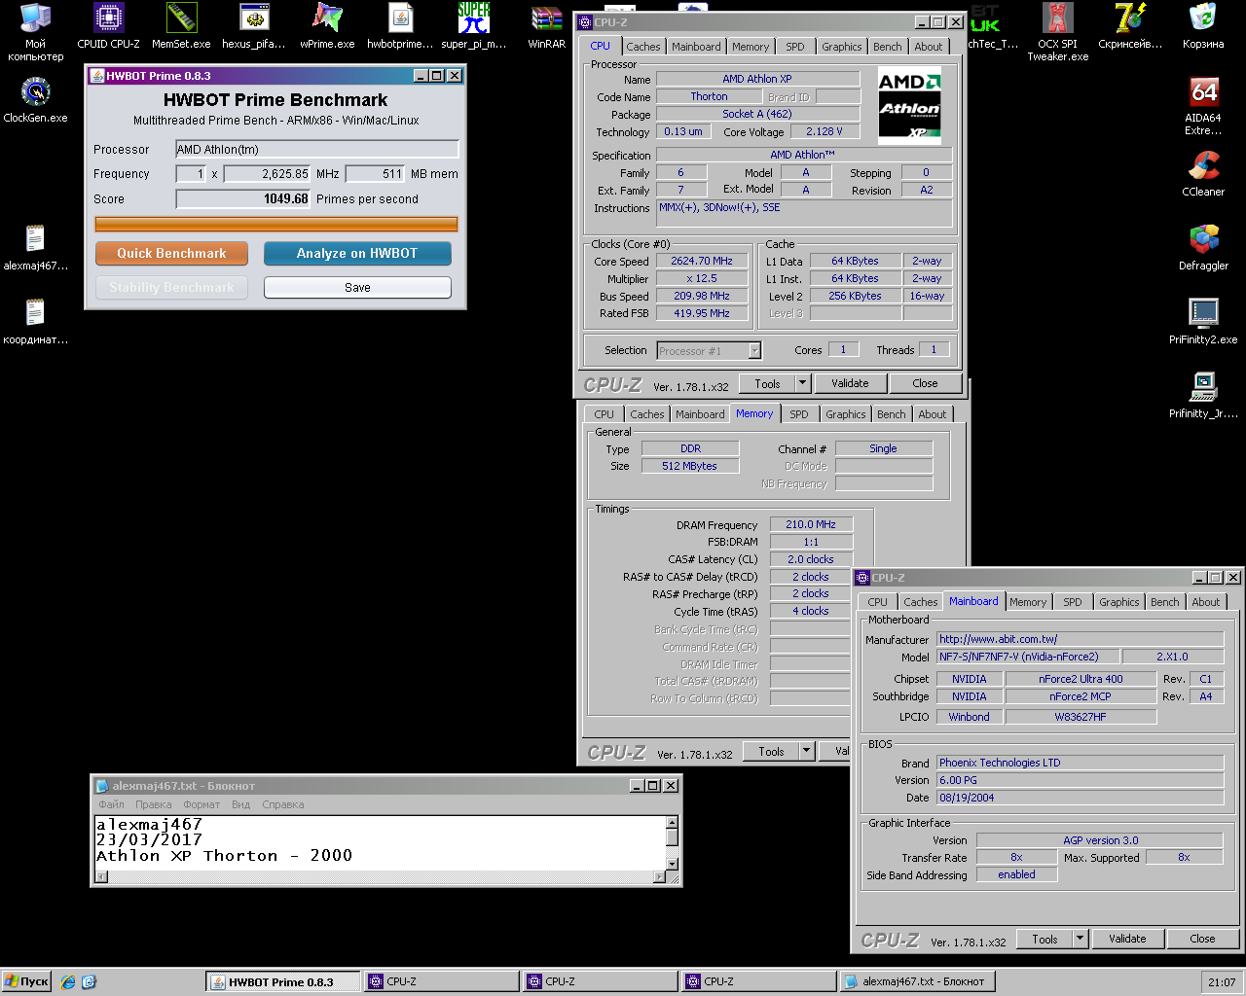Screen dimensions: 1246x996
Task: Run Quick Benchmark in HWBOT Prime
Action: (x=171, y=253)
